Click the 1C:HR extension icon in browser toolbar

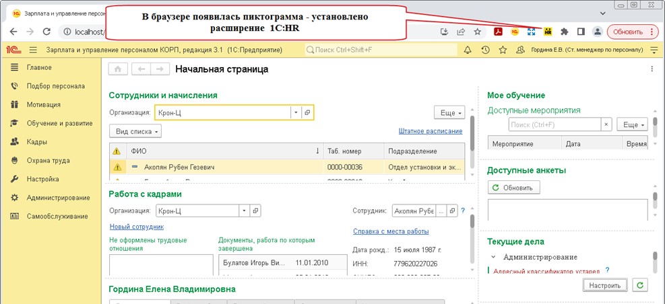(548, 32)
